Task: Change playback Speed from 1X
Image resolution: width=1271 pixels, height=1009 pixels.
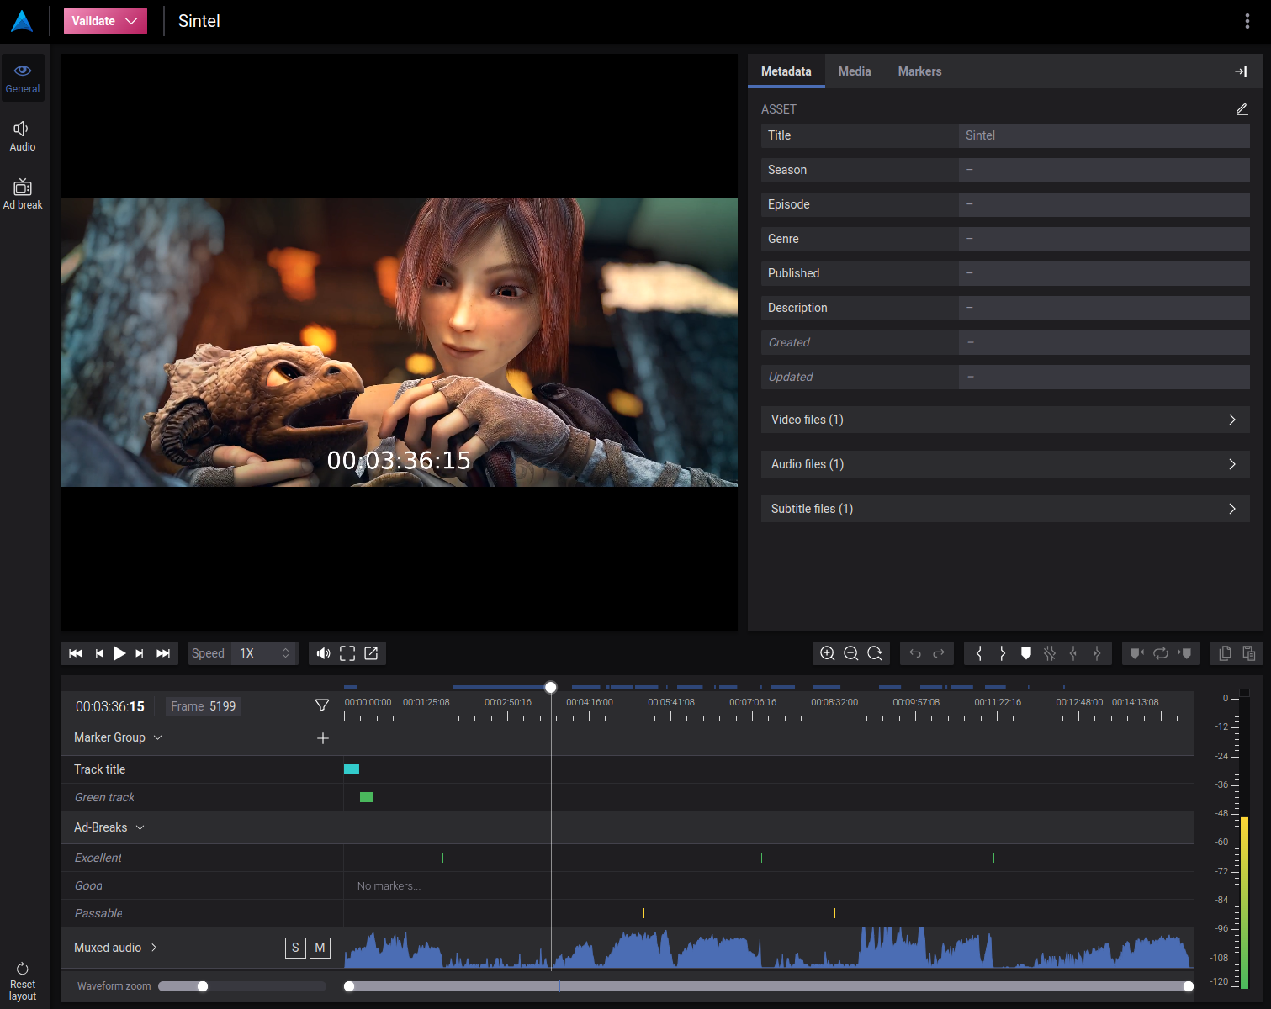Action: tap(264, 653)
